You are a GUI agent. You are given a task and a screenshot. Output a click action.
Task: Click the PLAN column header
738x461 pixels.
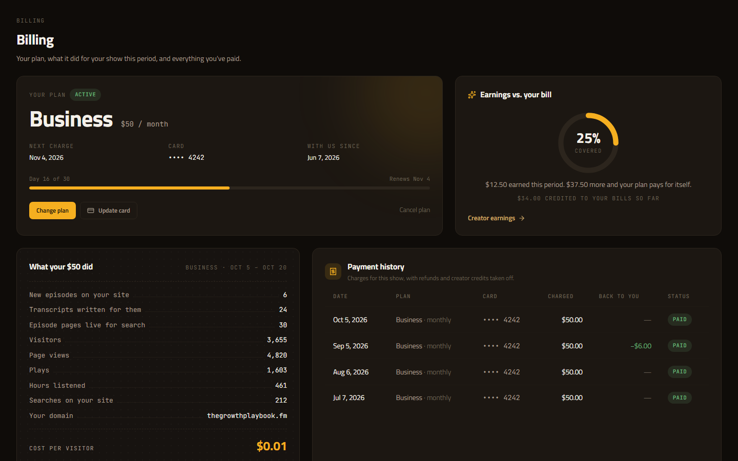(x=403, y=297)
